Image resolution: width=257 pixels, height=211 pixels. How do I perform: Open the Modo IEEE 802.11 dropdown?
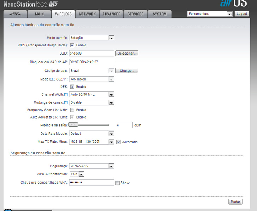tap(91, 79)
